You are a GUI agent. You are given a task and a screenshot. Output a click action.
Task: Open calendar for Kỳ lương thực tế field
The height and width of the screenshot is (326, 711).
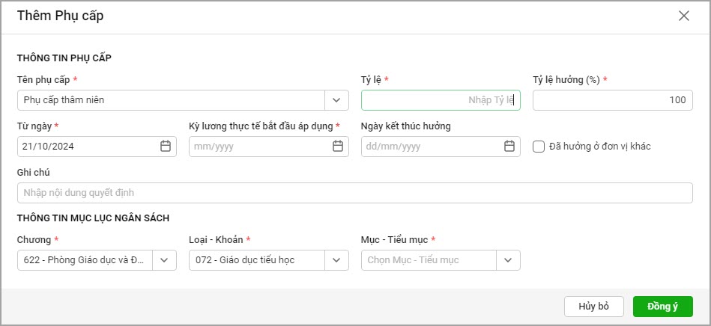pyautogui.click(x=338, y=147)
